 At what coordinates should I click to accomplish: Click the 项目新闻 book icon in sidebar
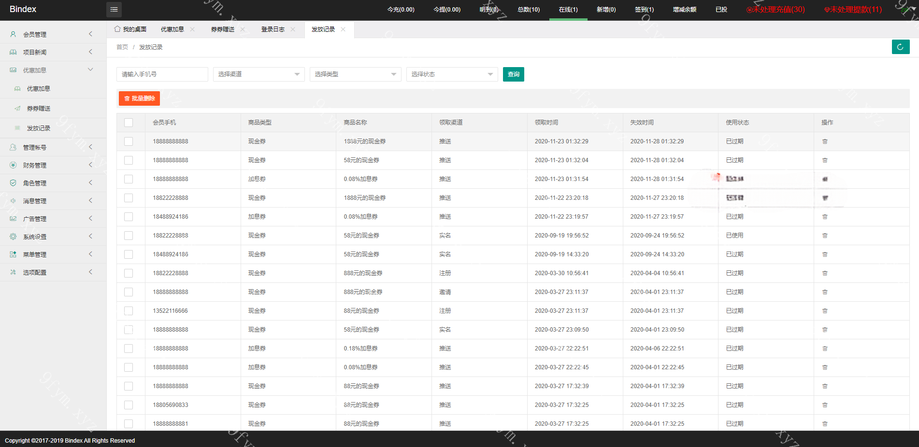(x=13, y=52)
